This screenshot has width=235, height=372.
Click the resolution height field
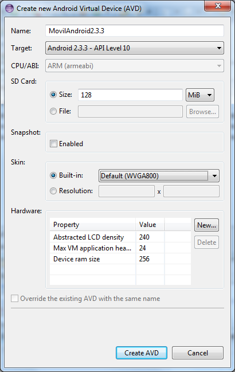pyautogui.click(x=191, y=191)
